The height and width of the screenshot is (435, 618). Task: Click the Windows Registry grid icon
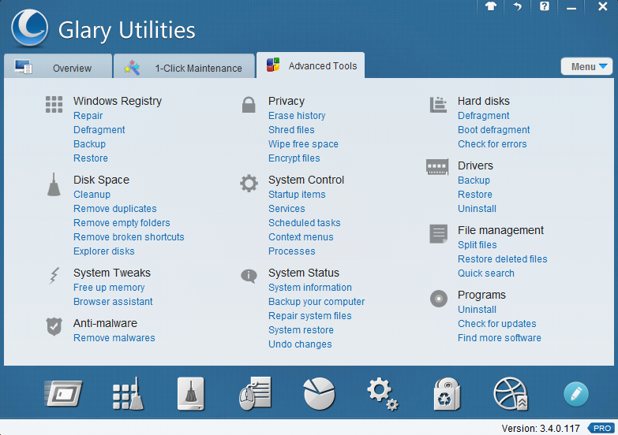click(54, 104)
